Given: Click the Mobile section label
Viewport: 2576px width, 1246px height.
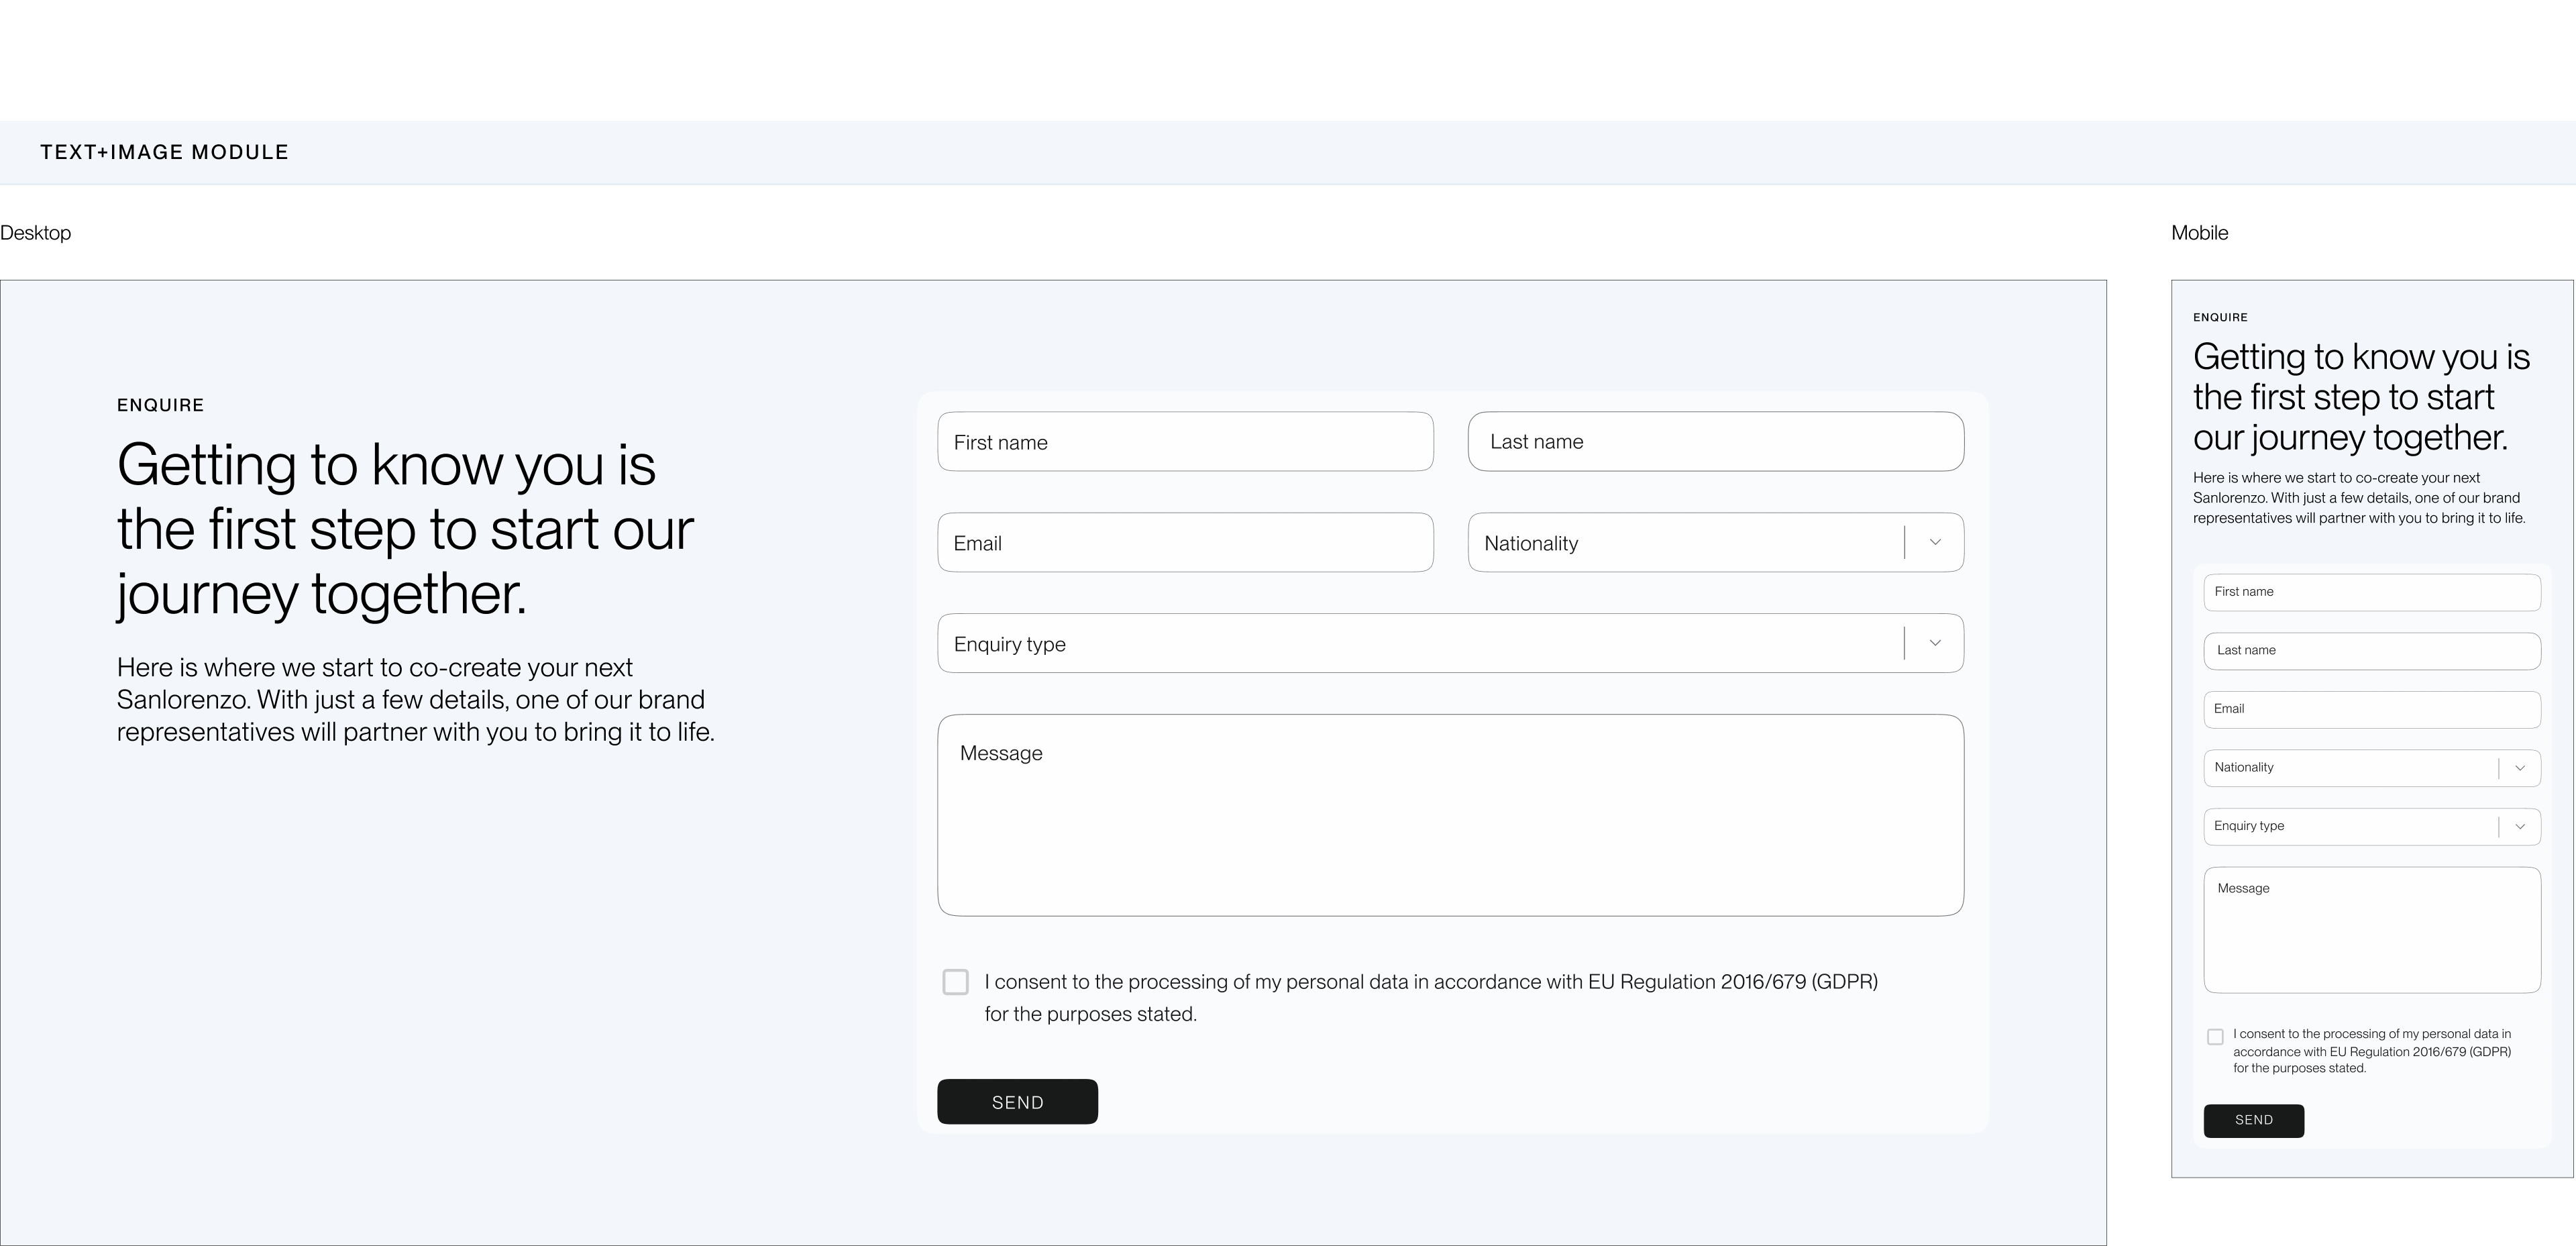Looking at the screenshot, I should click(2199, 233).
